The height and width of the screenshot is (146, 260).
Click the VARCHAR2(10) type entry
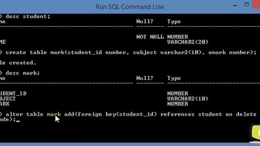point(188,99)
